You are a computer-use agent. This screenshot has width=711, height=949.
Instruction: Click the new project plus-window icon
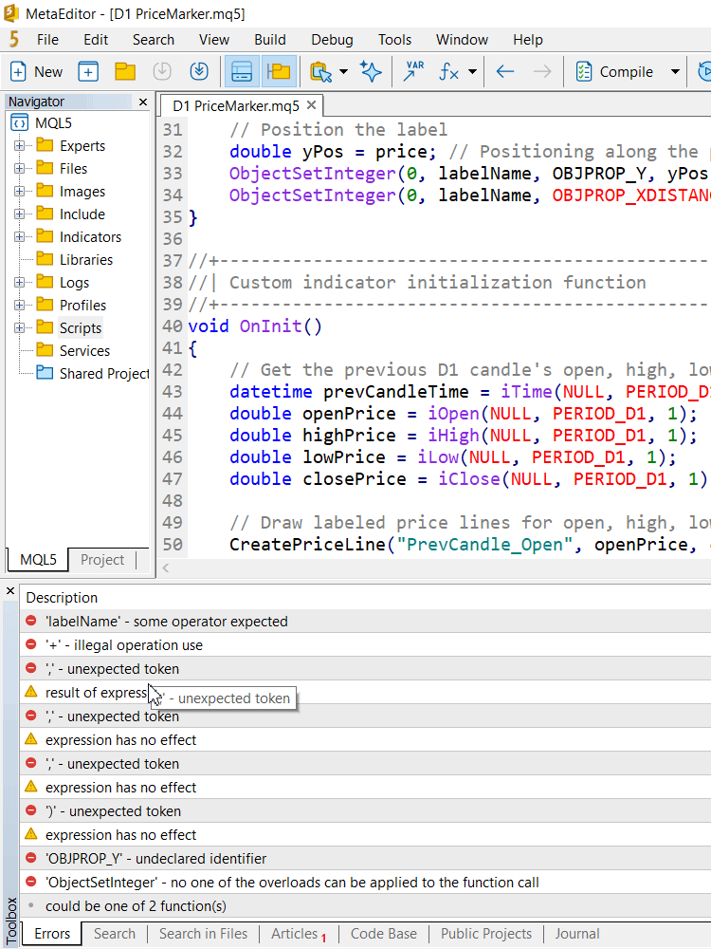pos(88,71)
